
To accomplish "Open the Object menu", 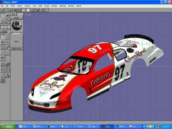I will pos(20,6).
